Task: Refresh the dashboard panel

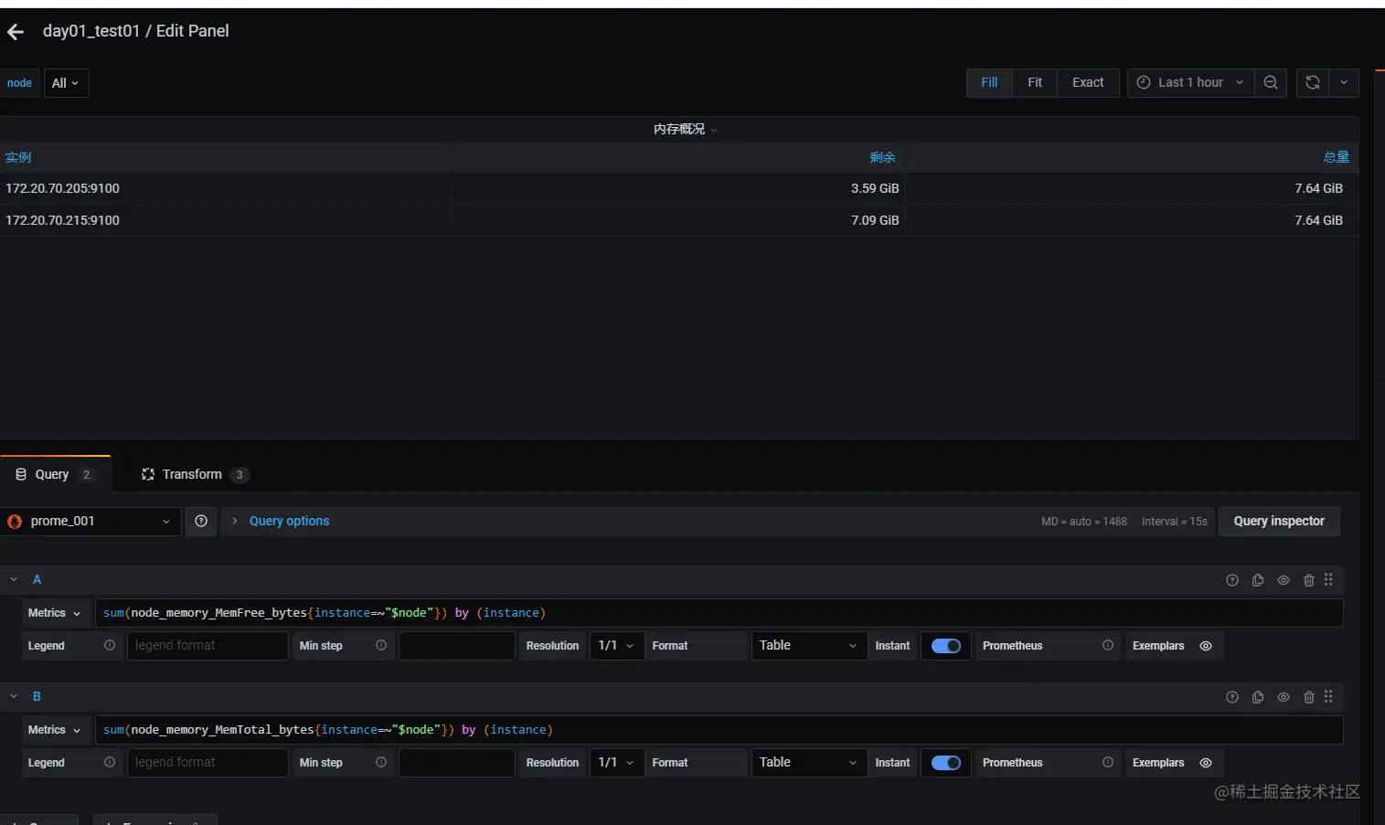Action: [x=1313, y=82]
